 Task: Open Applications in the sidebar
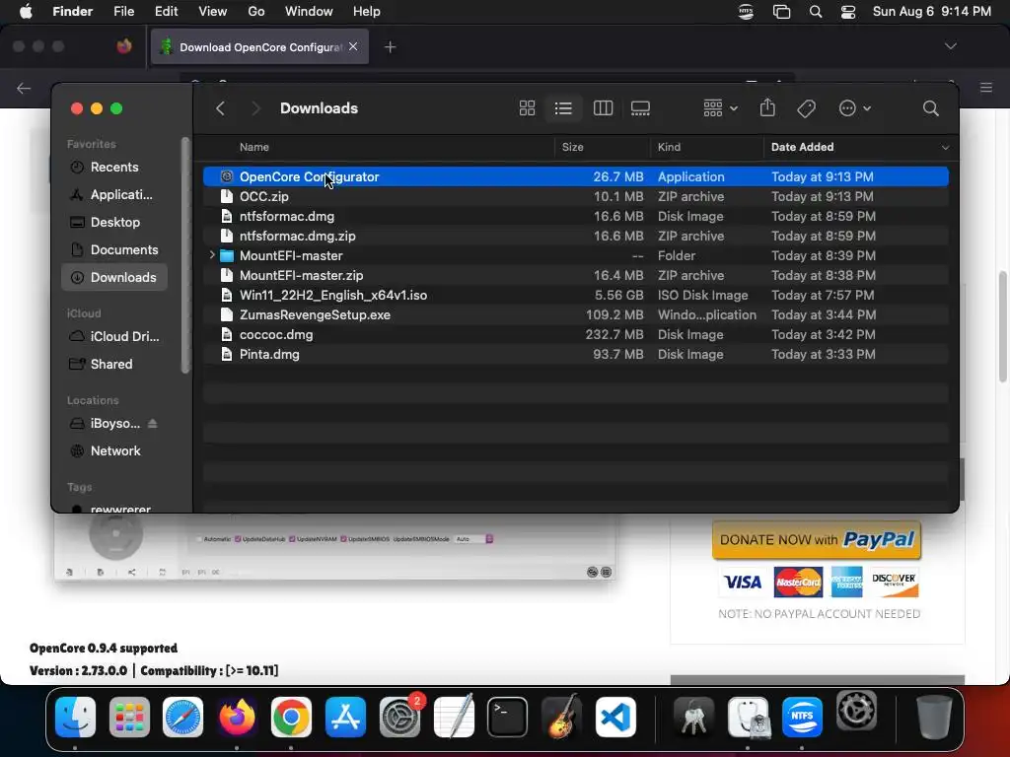113,194
